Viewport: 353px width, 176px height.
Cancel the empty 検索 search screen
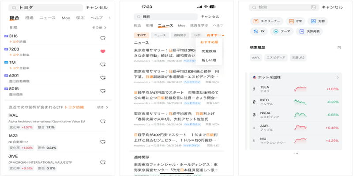pyautogui.click(x=332, y=7)
